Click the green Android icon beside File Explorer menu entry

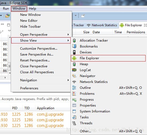(x=74, y=58)
